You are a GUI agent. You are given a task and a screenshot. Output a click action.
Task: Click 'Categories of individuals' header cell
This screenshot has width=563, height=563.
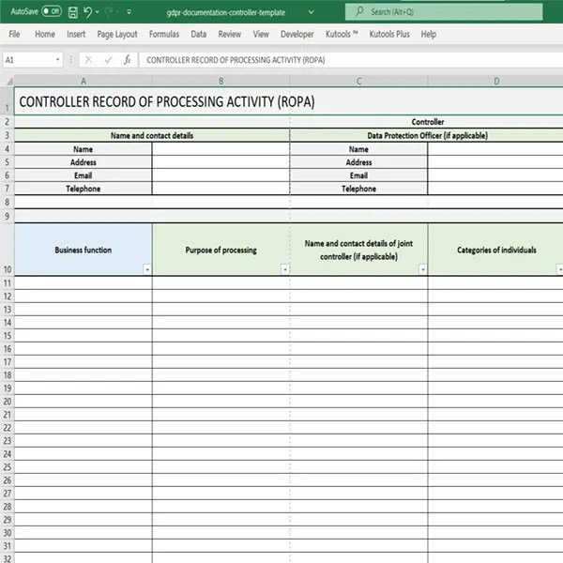click(495, 250)
